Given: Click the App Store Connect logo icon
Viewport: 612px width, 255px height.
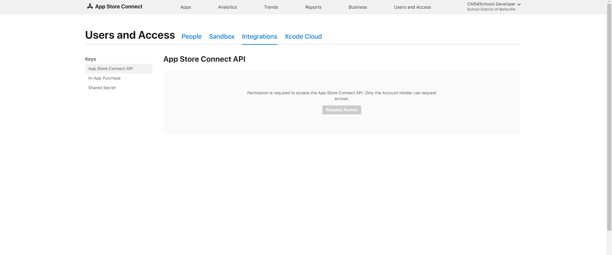Looking at the screenshot, I should (90, 6).
